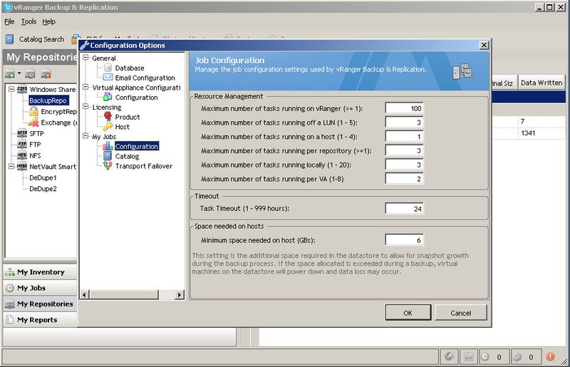Select Virtual Appliance Configuration child item
The width and height of the screenshot is (570, 367).
tap(136, 97)
